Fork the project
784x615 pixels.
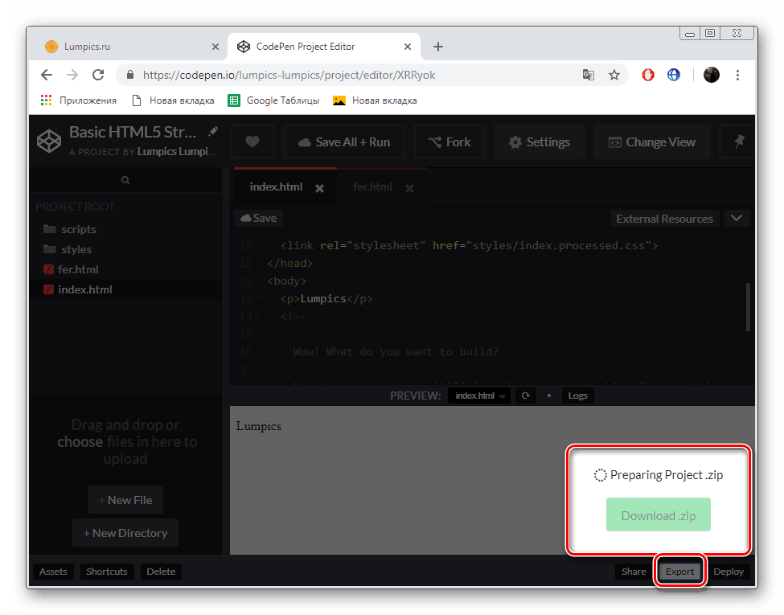[449, 141]
